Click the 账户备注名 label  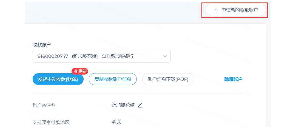(x=44, y=105)
